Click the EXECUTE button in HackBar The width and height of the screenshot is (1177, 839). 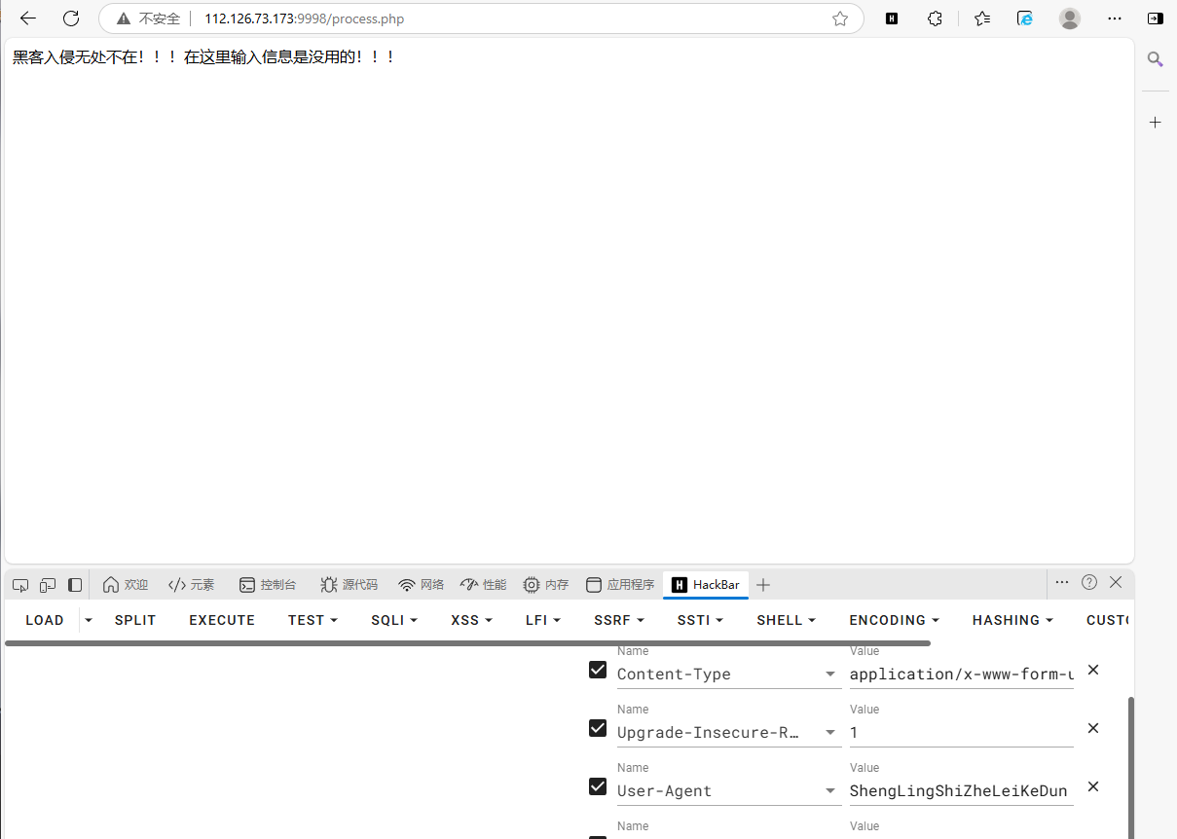(222, 620)
